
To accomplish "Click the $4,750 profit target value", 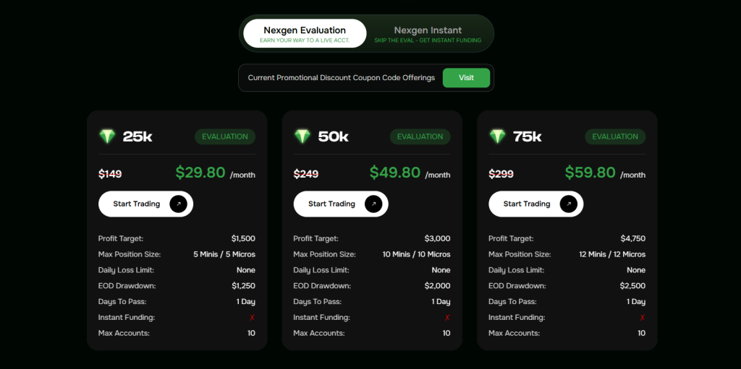I will pyautogui.click(x=633, y=239).
